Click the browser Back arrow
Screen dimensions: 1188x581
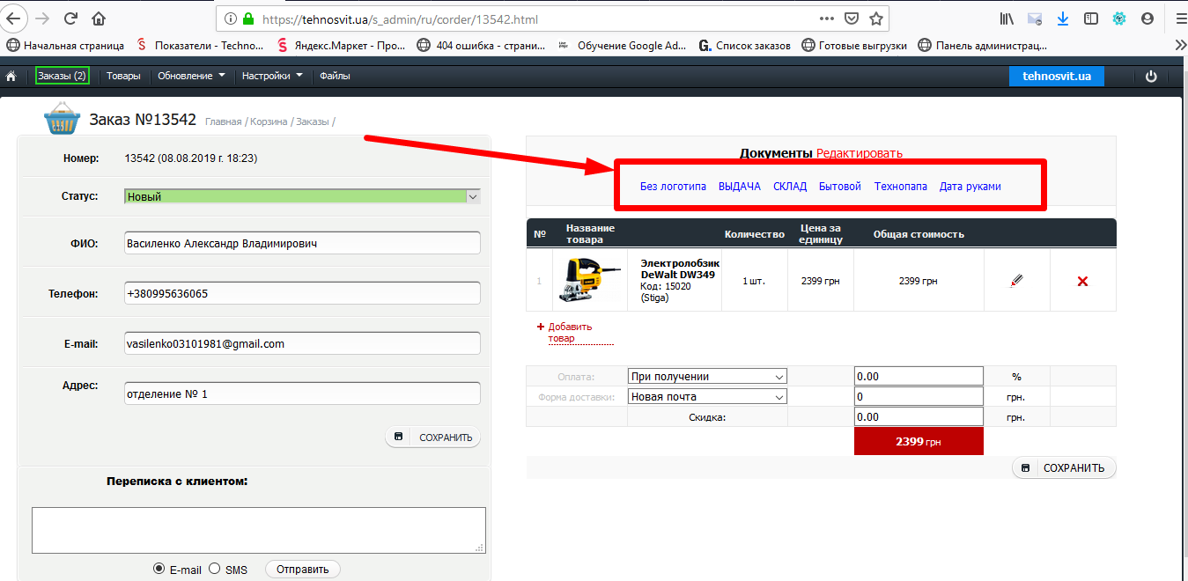coord(13,18)
